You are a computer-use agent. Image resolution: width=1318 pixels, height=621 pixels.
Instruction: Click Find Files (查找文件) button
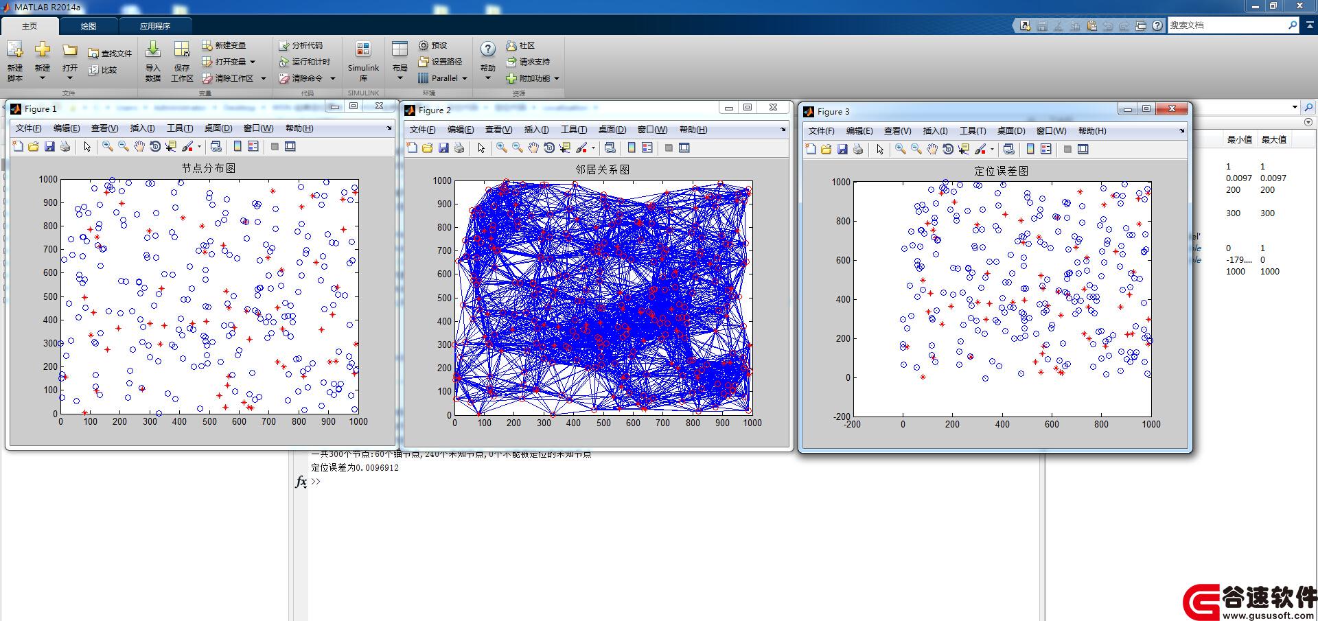point(110,53)
